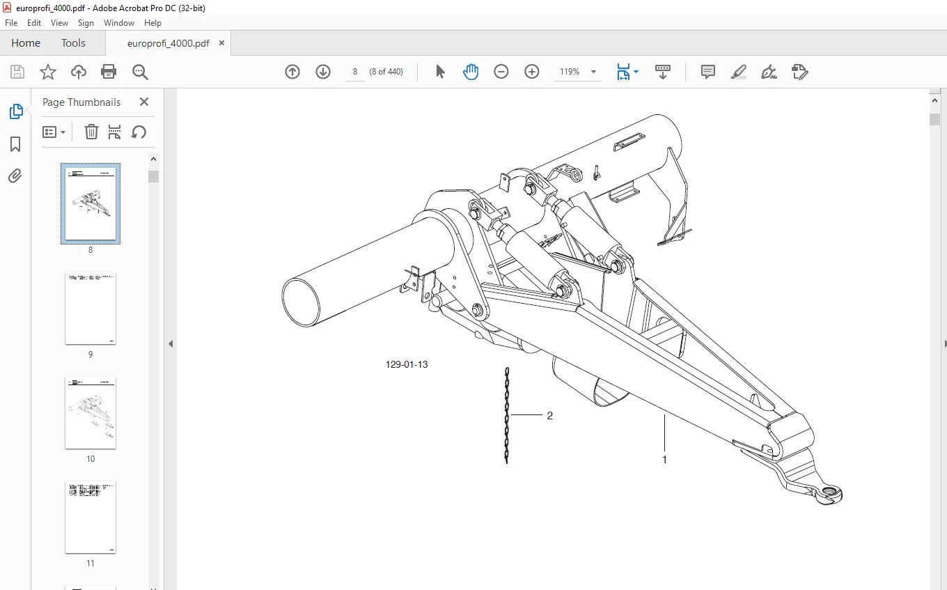Toggle the hand pan tool
Screen dimensions: 947x590
(x=471, y=72)
